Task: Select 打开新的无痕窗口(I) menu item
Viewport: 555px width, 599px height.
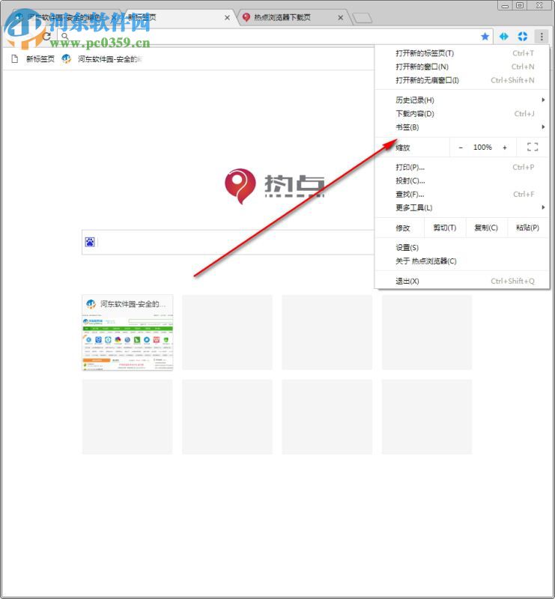Action: pos(461,80)
